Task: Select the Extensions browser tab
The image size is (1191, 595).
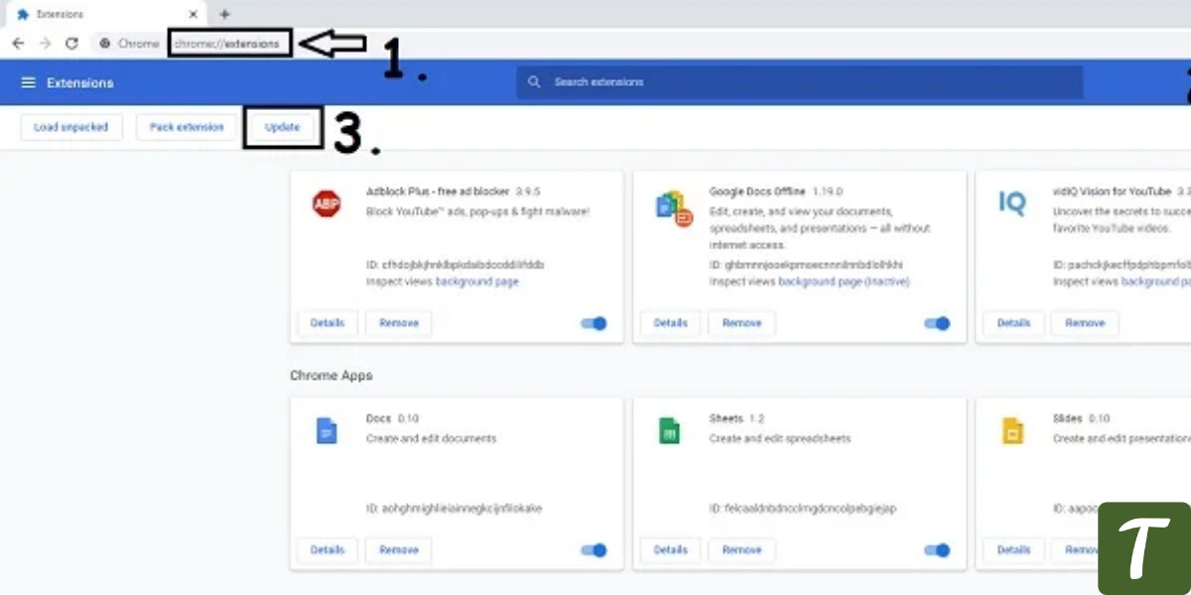Action: click(x=107, y=15)
